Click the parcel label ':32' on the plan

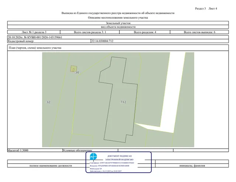pyautogui.click(x=48, y=102)
